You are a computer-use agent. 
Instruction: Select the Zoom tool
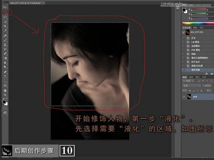click(5, 95)
